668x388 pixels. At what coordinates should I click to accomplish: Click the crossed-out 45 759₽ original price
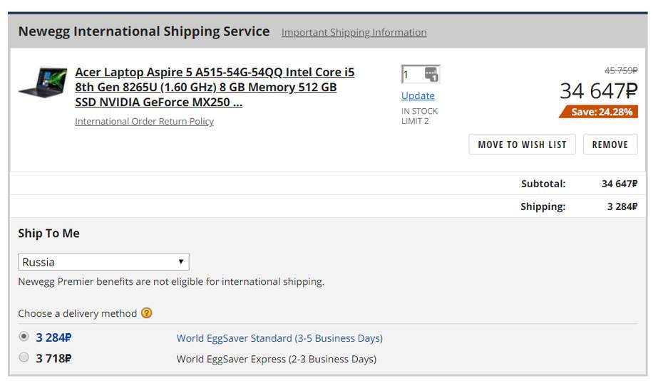(620, 70)
